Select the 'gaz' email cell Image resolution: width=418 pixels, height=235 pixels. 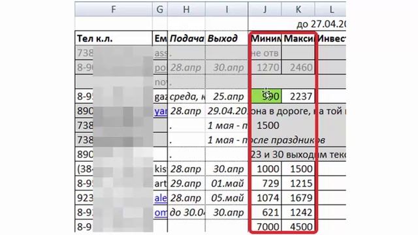click(161, 96)
